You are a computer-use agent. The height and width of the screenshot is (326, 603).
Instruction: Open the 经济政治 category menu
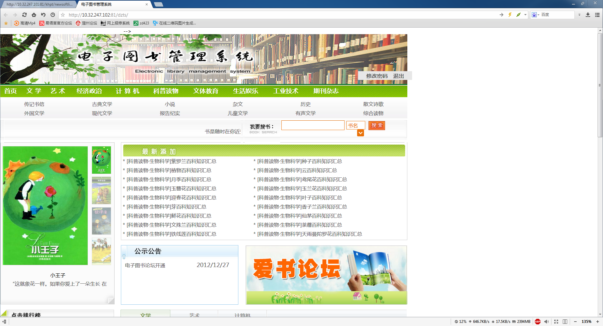(89, 91)
